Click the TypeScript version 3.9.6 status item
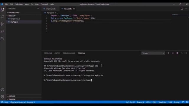189x106 pixels. click(170, 102)
